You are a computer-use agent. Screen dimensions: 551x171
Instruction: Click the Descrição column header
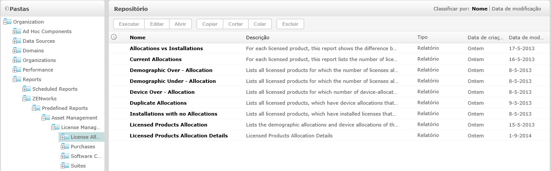coord(258,38)
